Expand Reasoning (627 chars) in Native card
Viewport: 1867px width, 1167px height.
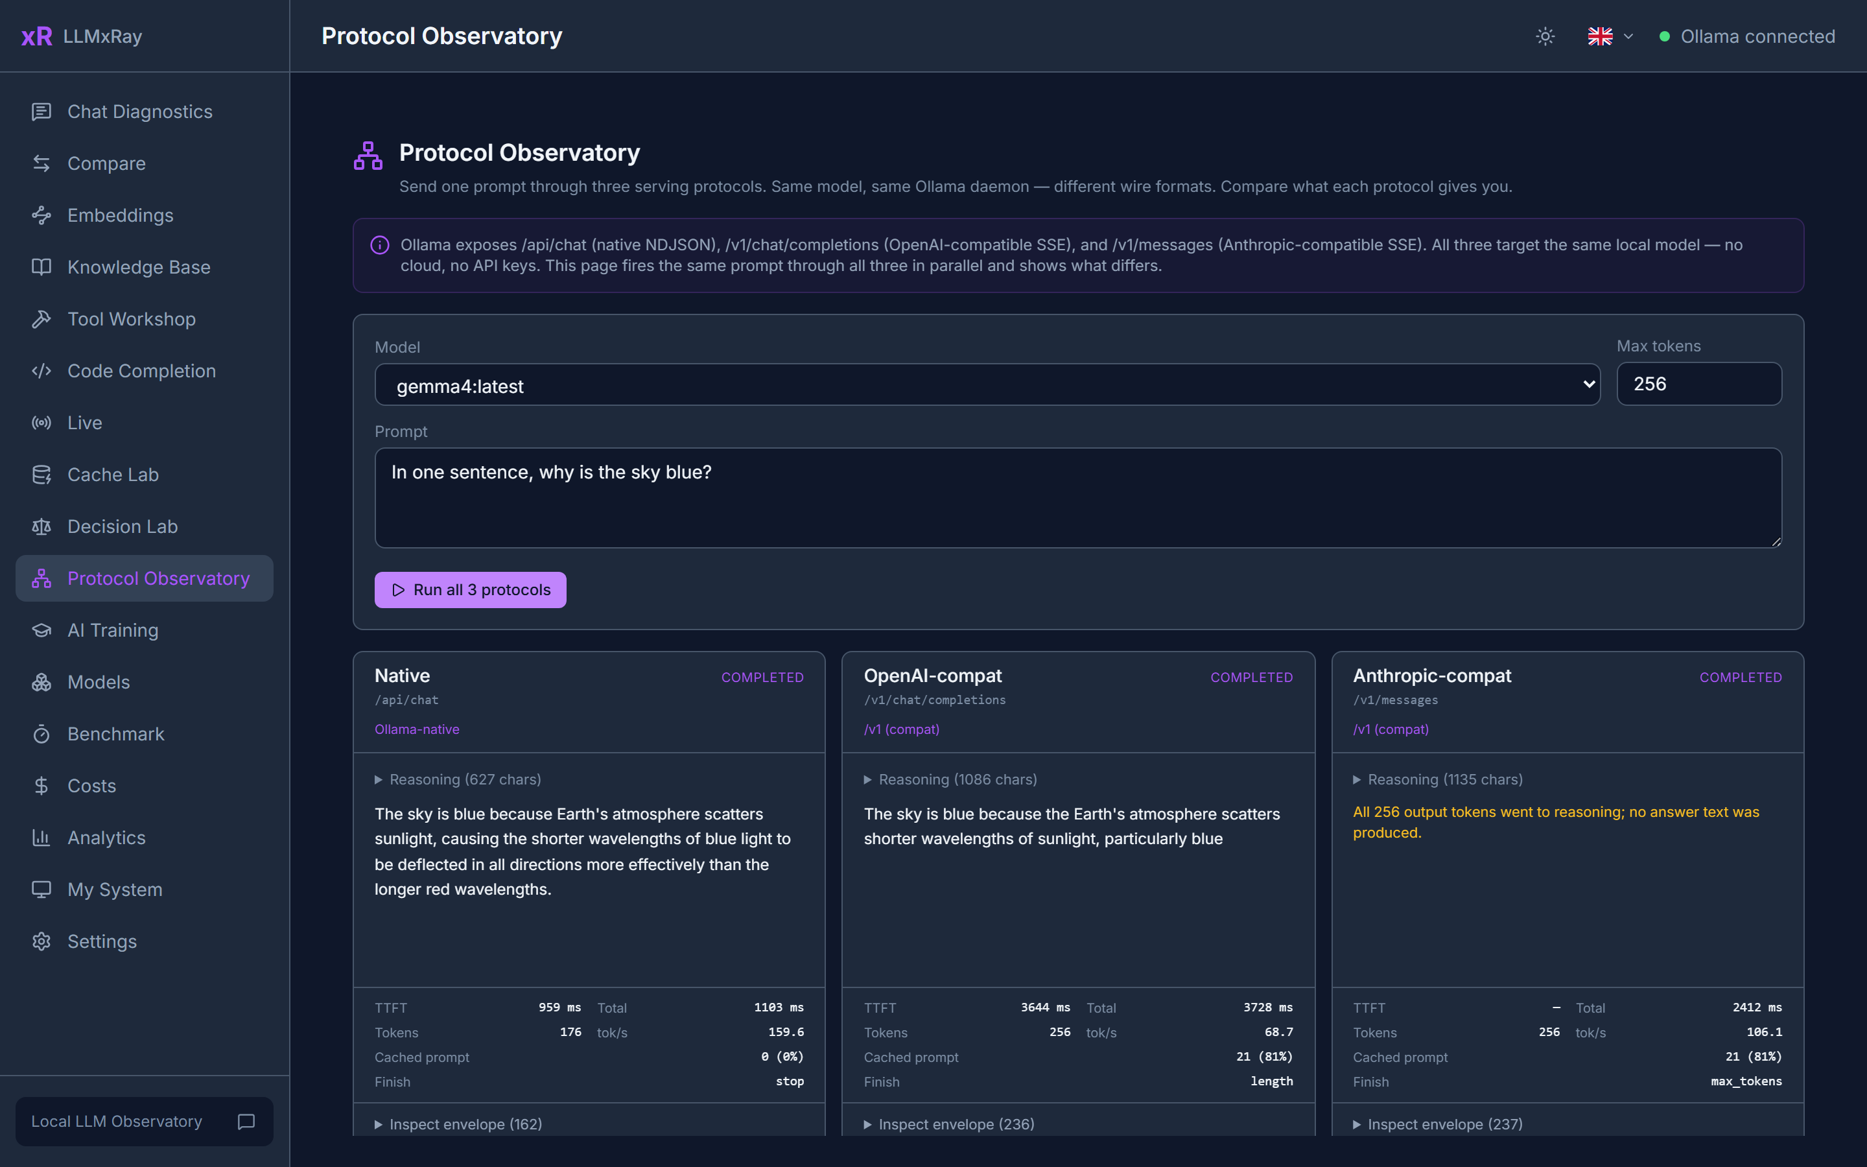tap(458, 779)
